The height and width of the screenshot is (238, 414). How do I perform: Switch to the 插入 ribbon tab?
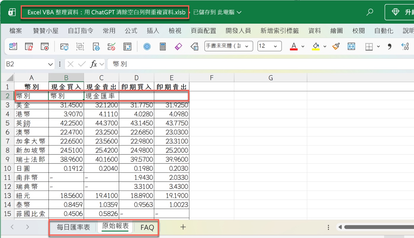pyautogui.click(x=153, y=31)
